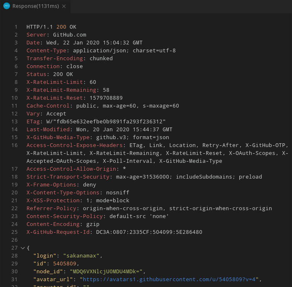Click line number 1 in the gutter
The image size is (292, 287).
click(x=16, y=27)
